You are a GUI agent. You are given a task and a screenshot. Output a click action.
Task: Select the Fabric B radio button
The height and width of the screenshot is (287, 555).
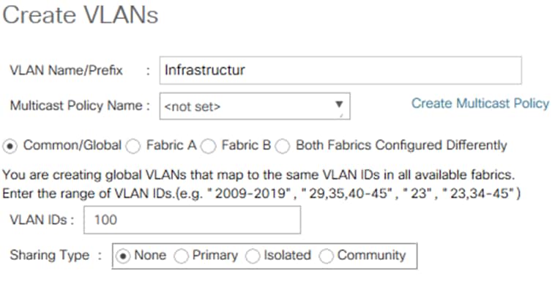209,146
